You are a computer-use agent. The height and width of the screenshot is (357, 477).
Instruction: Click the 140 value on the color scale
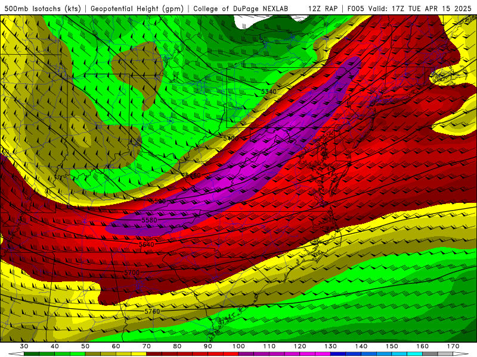point(361,346)
